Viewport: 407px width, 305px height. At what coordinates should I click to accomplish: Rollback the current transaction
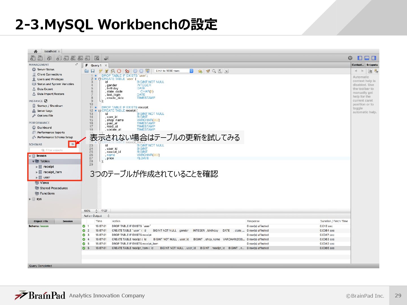141,71
